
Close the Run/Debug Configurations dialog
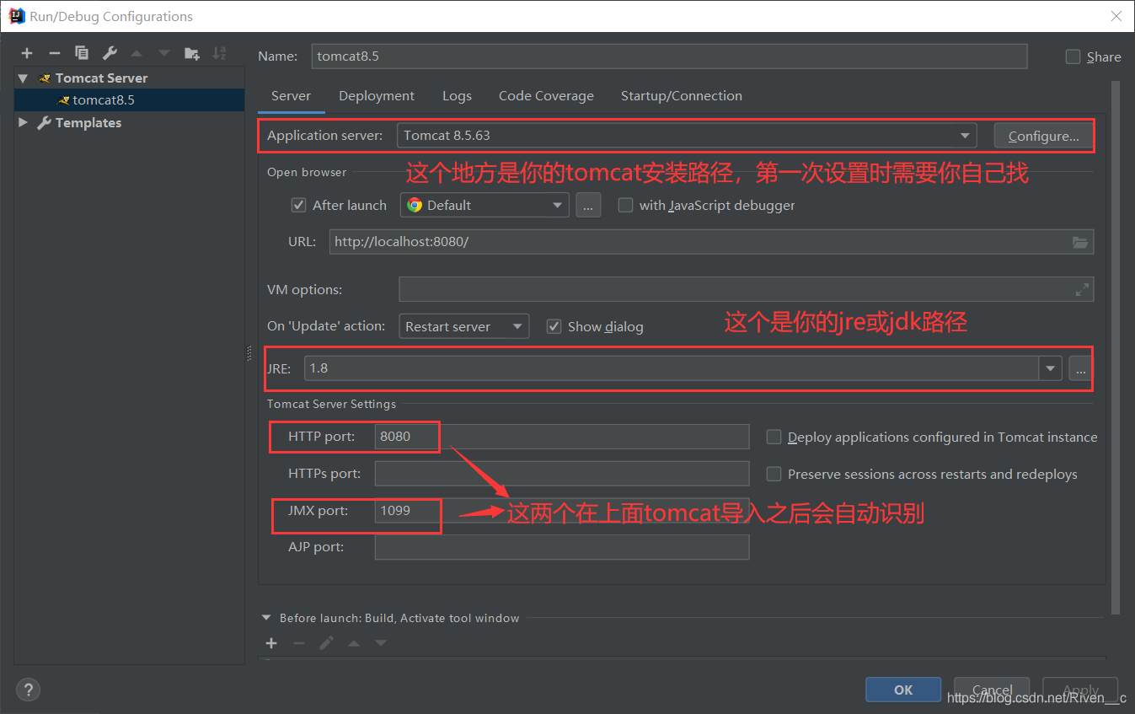click(x=1116, y=16)
